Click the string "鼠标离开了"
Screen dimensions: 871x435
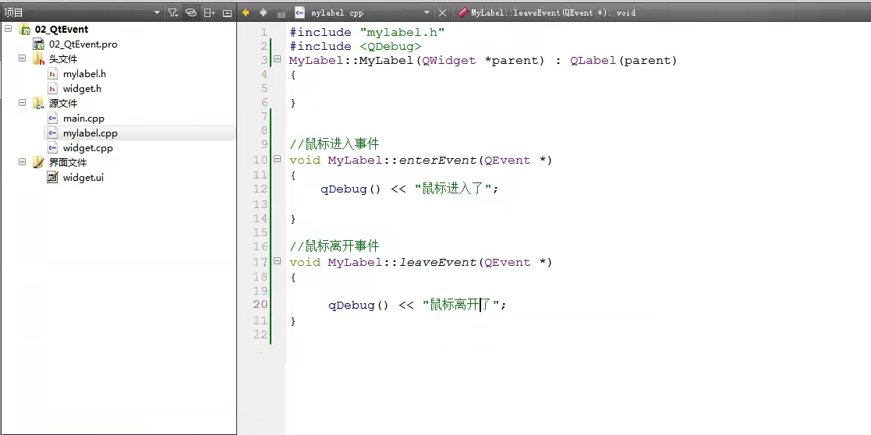click(x=461, y=305)
